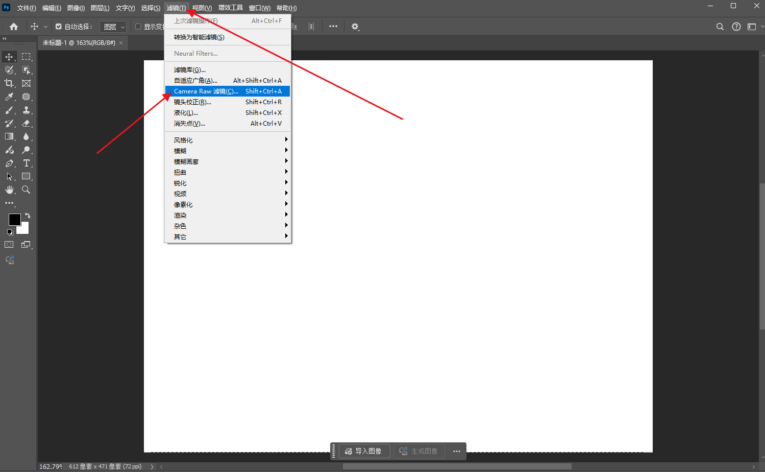Select the Hand tool
765x472 pixels.
pos(9,190)
